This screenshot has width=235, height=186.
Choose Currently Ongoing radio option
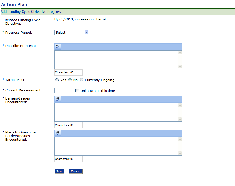tap(82, 80)
